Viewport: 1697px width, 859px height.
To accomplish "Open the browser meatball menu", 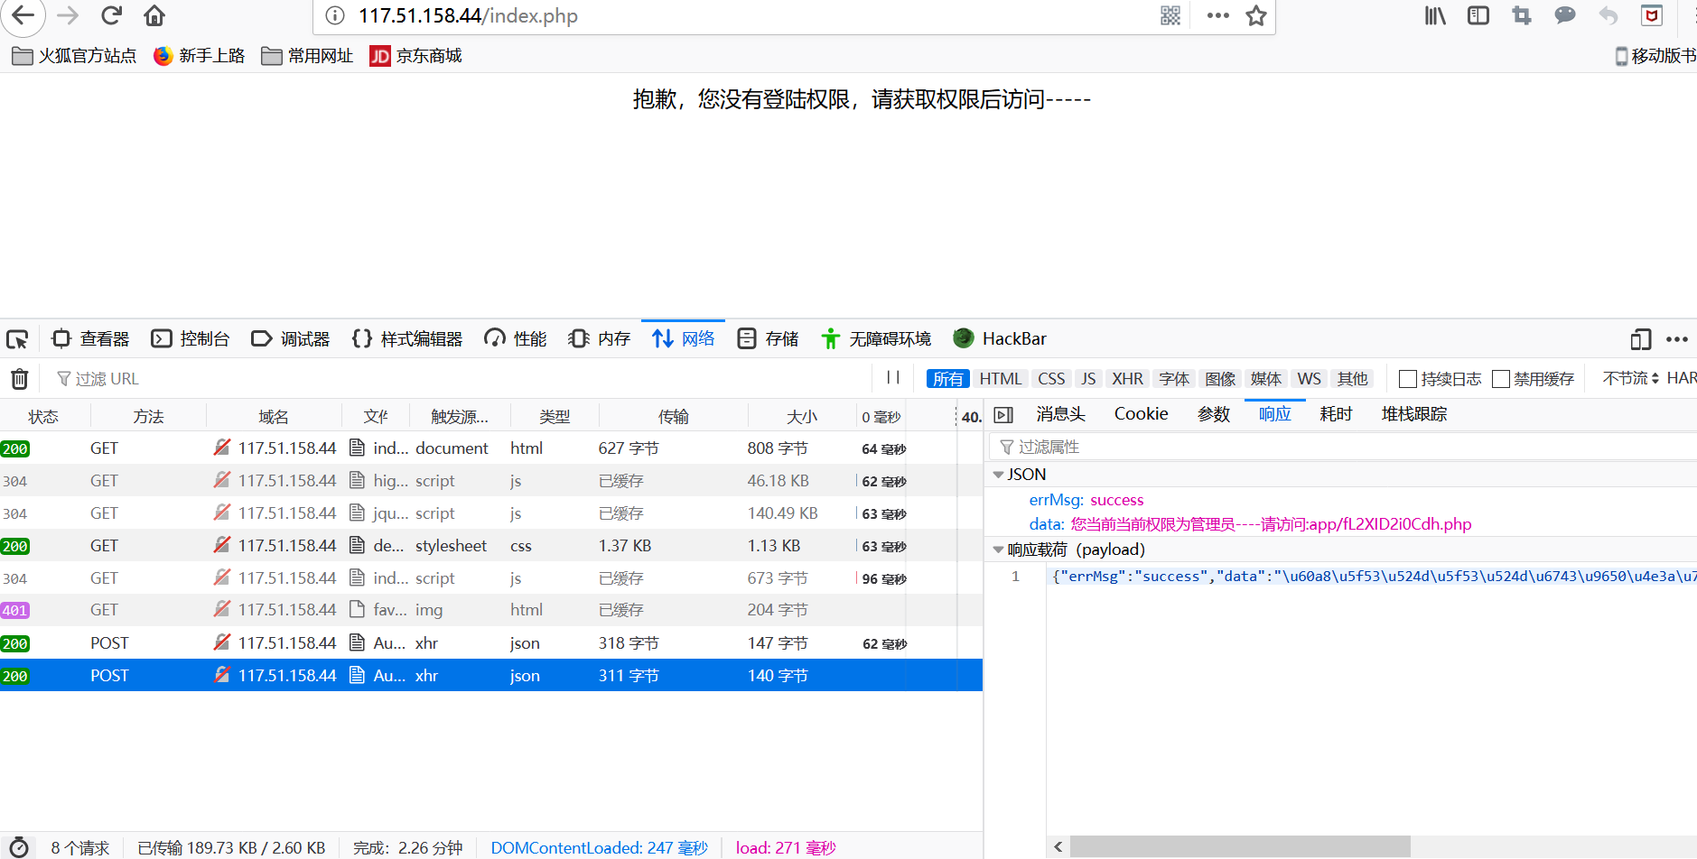I will click(x=1217, y=15).
